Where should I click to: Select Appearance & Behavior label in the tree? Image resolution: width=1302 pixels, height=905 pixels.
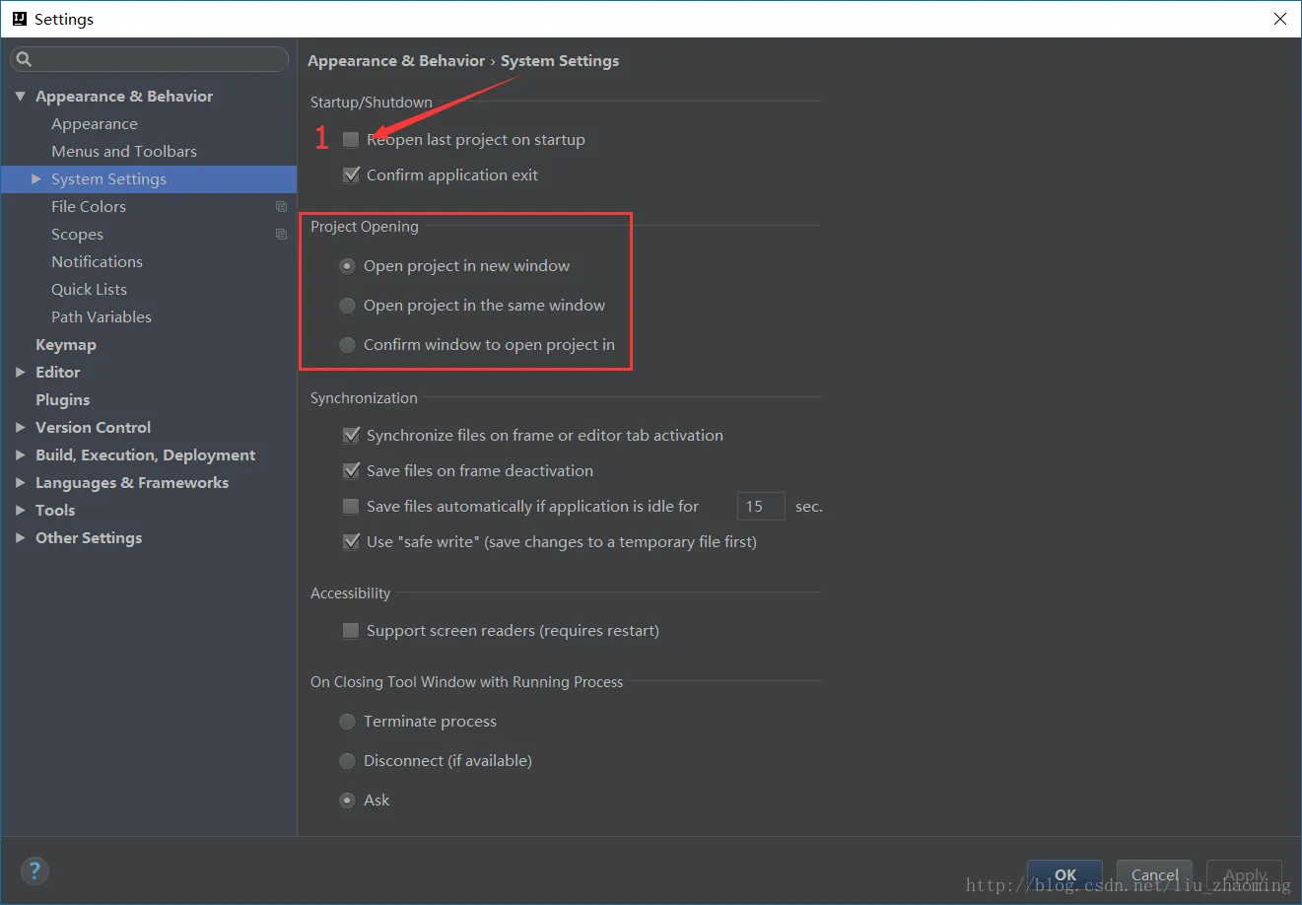tap(124, 97)
